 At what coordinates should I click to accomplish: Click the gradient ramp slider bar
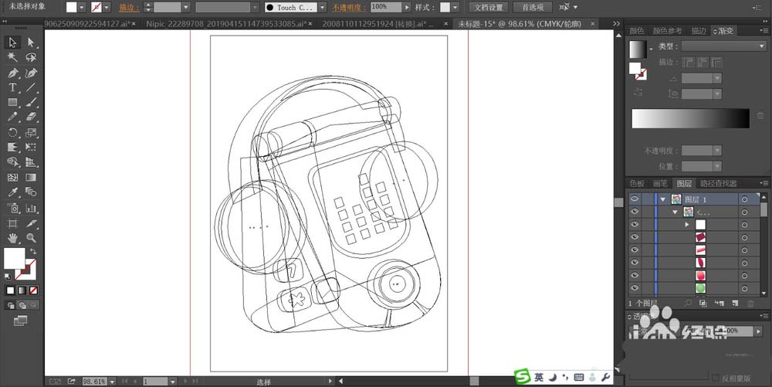(690, 119)
